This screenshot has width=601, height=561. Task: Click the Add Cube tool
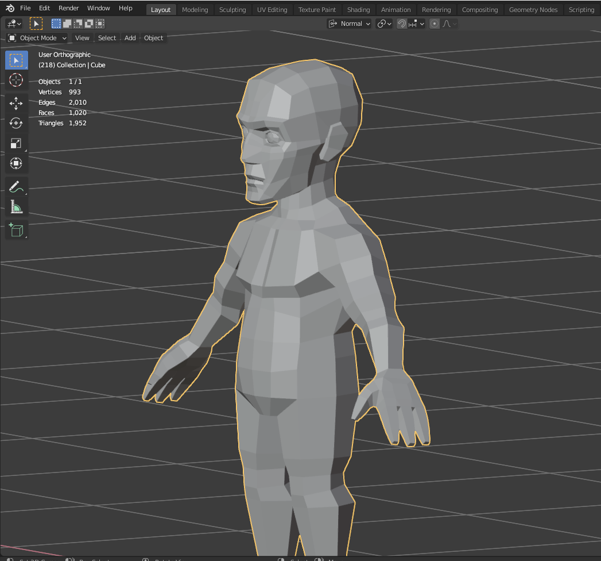point(16,230)
